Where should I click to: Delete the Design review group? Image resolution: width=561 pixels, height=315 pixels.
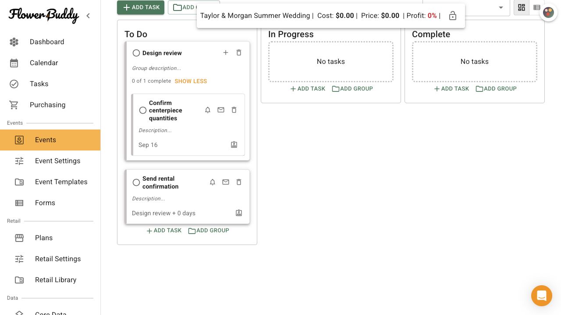click(x=239, y=52)
